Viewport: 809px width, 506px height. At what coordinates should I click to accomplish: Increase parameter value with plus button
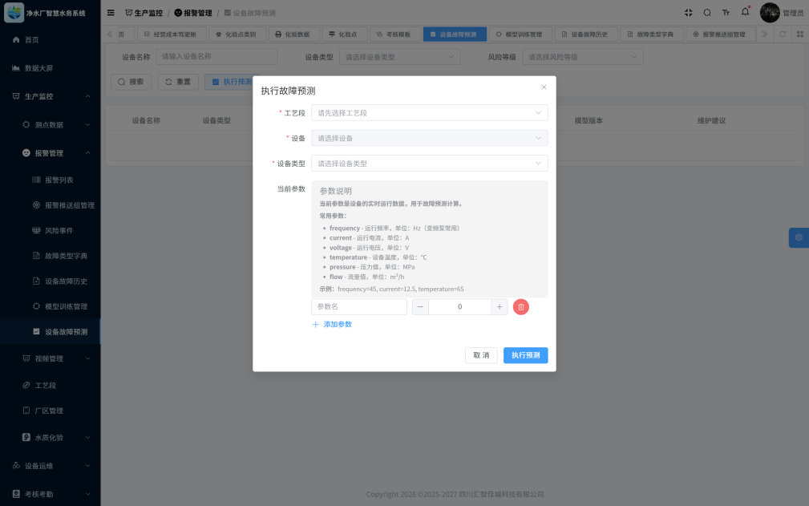pyautogui.click(x=500, y=307)
